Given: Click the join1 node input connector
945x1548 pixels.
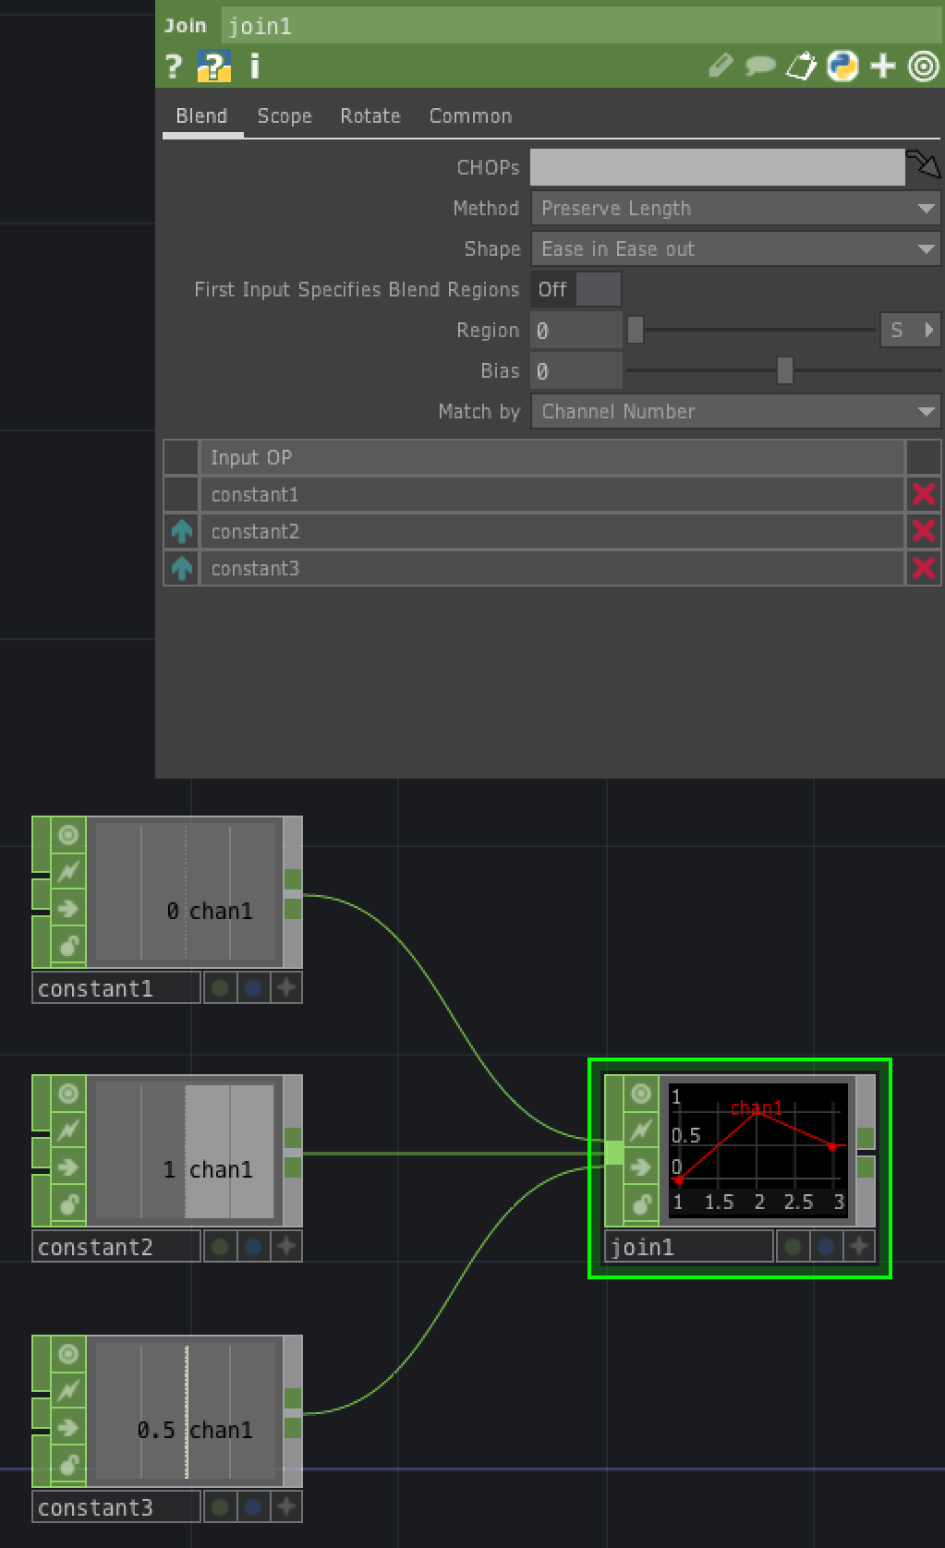Looking at the screenshot, I should pos(614,1153).
